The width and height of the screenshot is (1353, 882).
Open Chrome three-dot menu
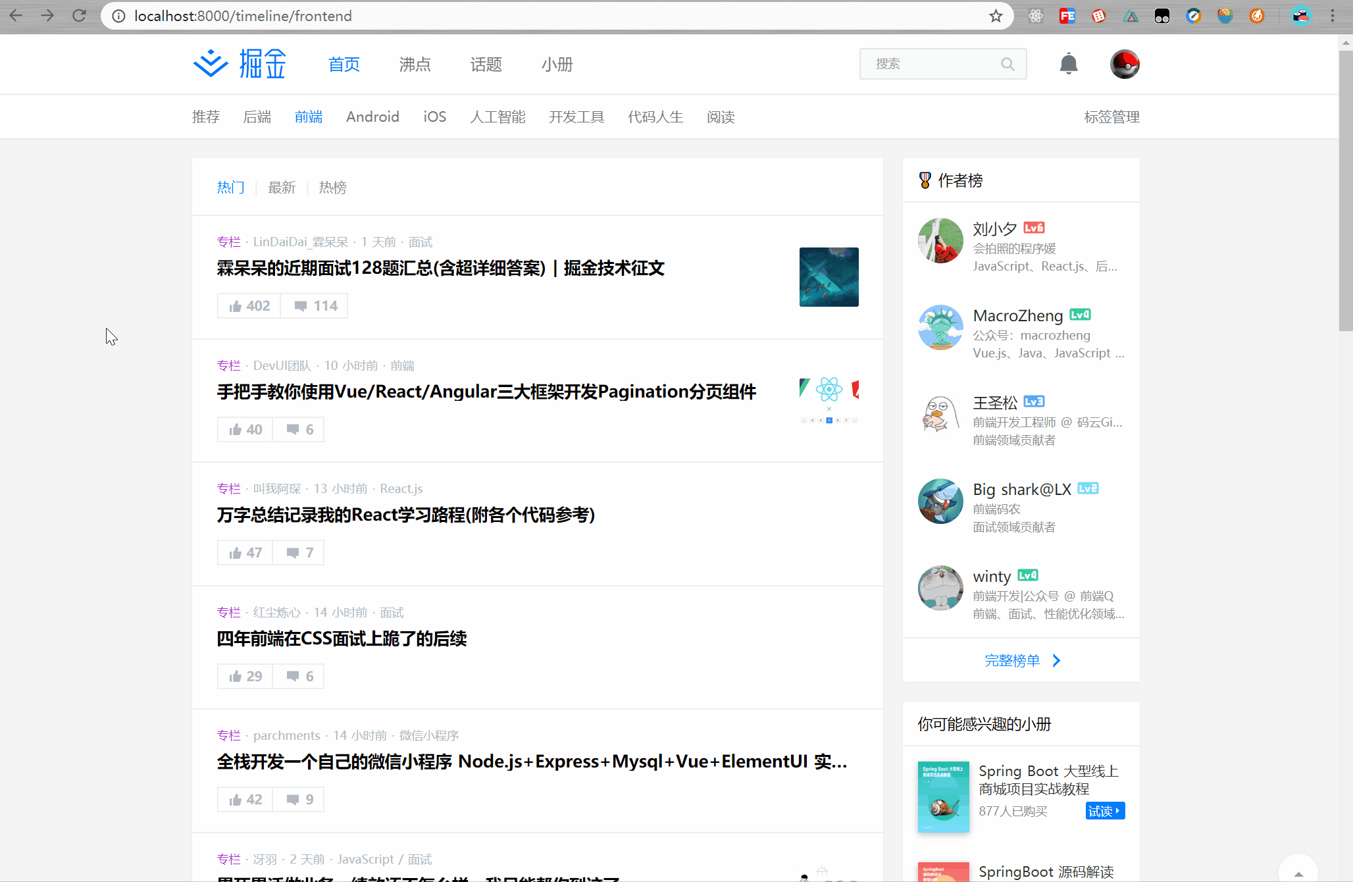pyautogui.click(x=1333, y=16)
